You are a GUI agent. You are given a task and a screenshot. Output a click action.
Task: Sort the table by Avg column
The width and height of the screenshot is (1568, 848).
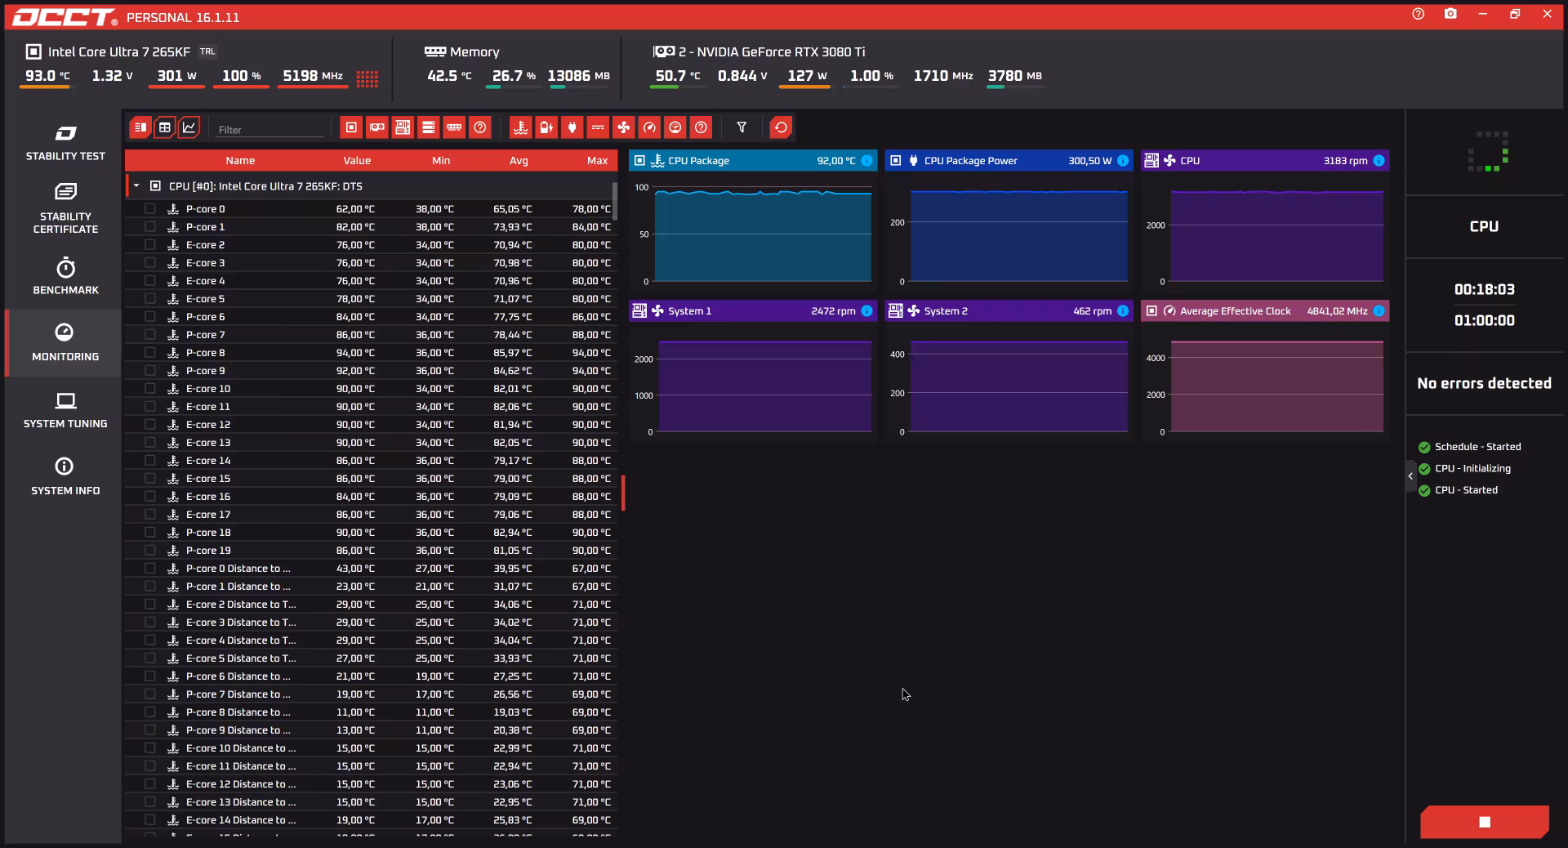tap(519, 161)
